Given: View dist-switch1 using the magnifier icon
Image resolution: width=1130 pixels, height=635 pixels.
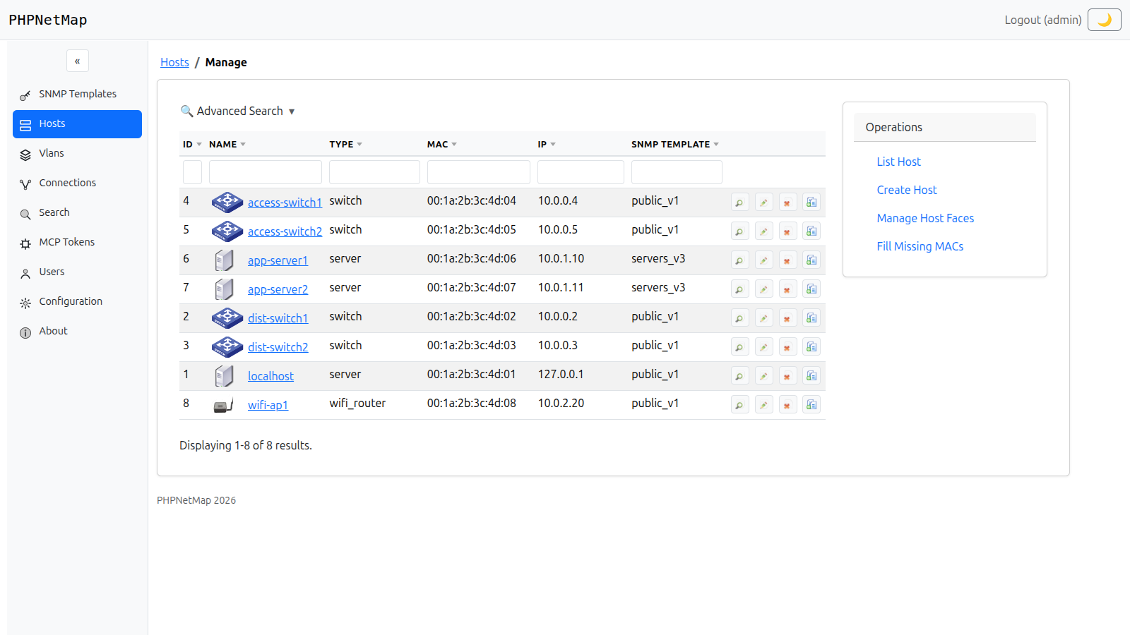Looking at the screenshot, I should coord(739,318).
